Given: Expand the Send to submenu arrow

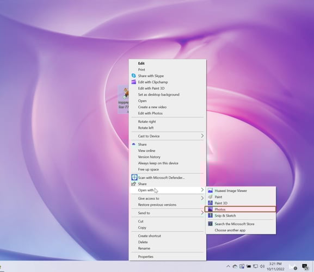Looking at the screenshot, I should click(202, 213).
